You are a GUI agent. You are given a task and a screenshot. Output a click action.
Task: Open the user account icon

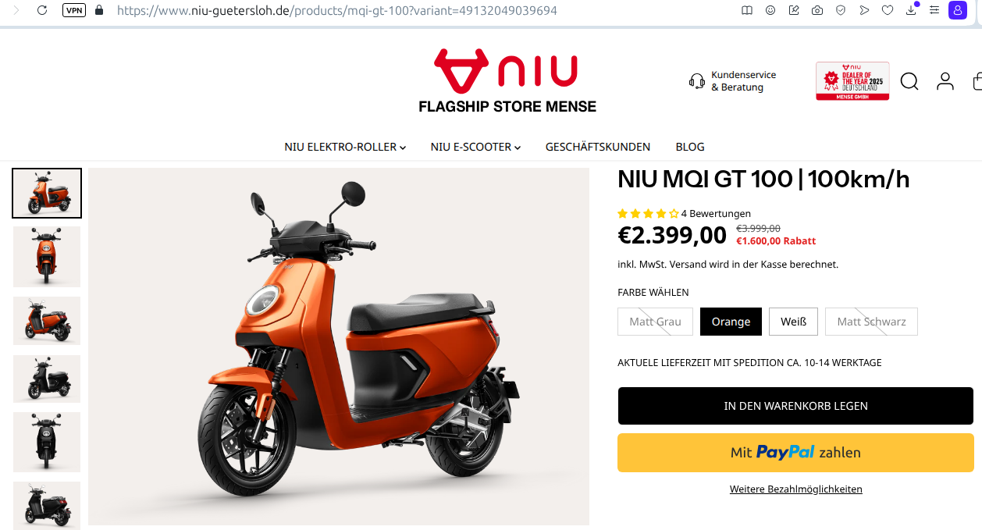coord(945,81)
